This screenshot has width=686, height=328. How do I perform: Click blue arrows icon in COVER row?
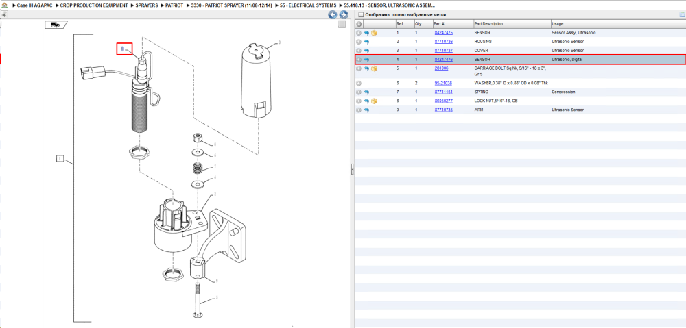(x=366, y=50)
